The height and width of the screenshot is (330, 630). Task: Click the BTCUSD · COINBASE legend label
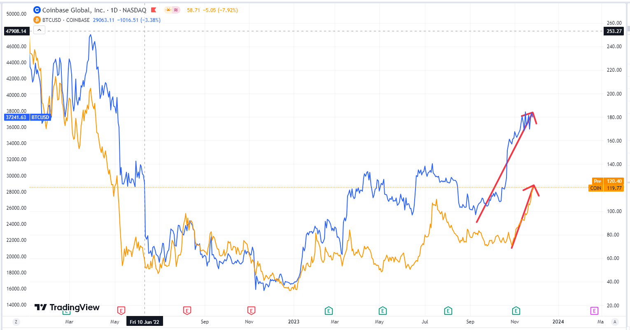click(66, 20)
